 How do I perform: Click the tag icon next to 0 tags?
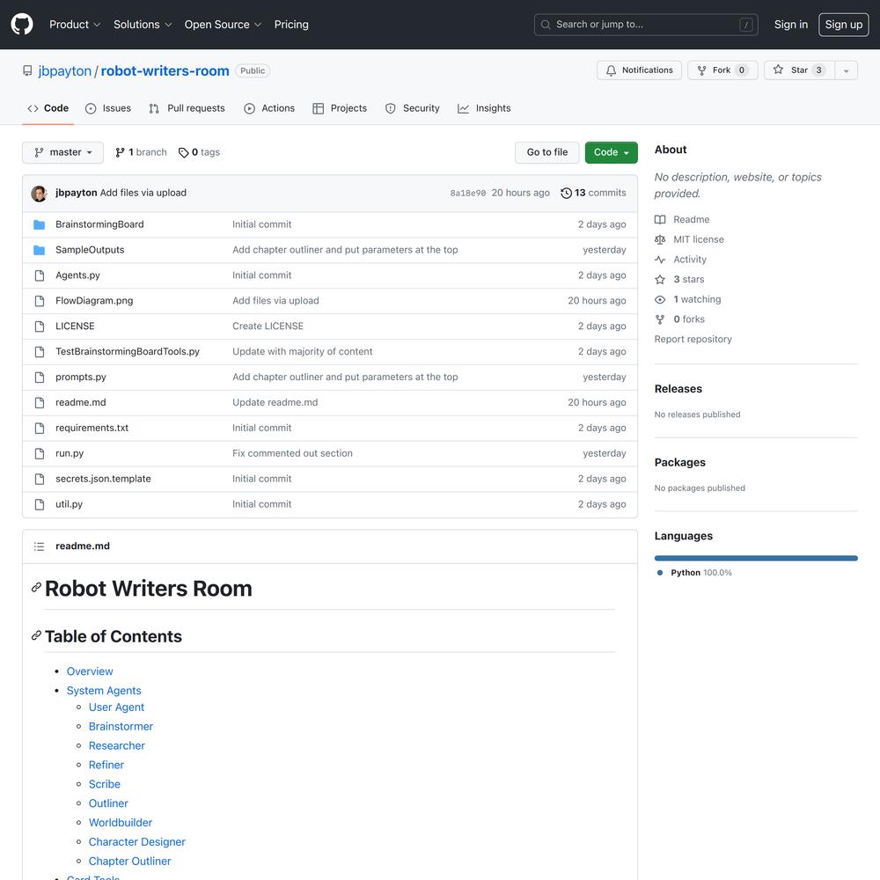(184, 152)
